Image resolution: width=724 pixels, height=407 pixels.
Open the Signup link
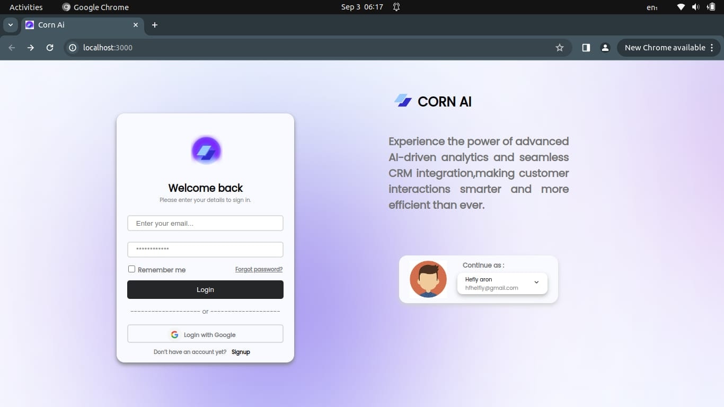(x=241, y=352)
